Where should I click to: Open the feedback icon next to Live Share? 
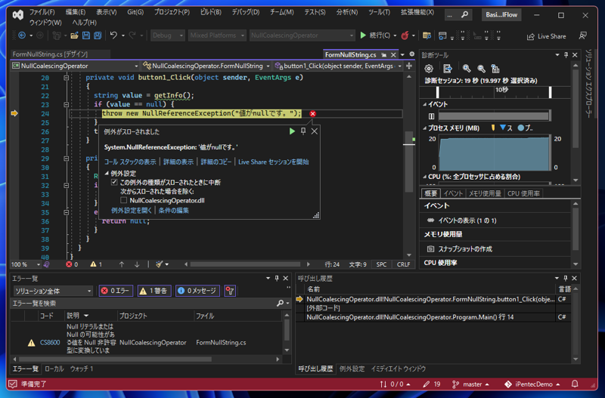click(582, 35)
